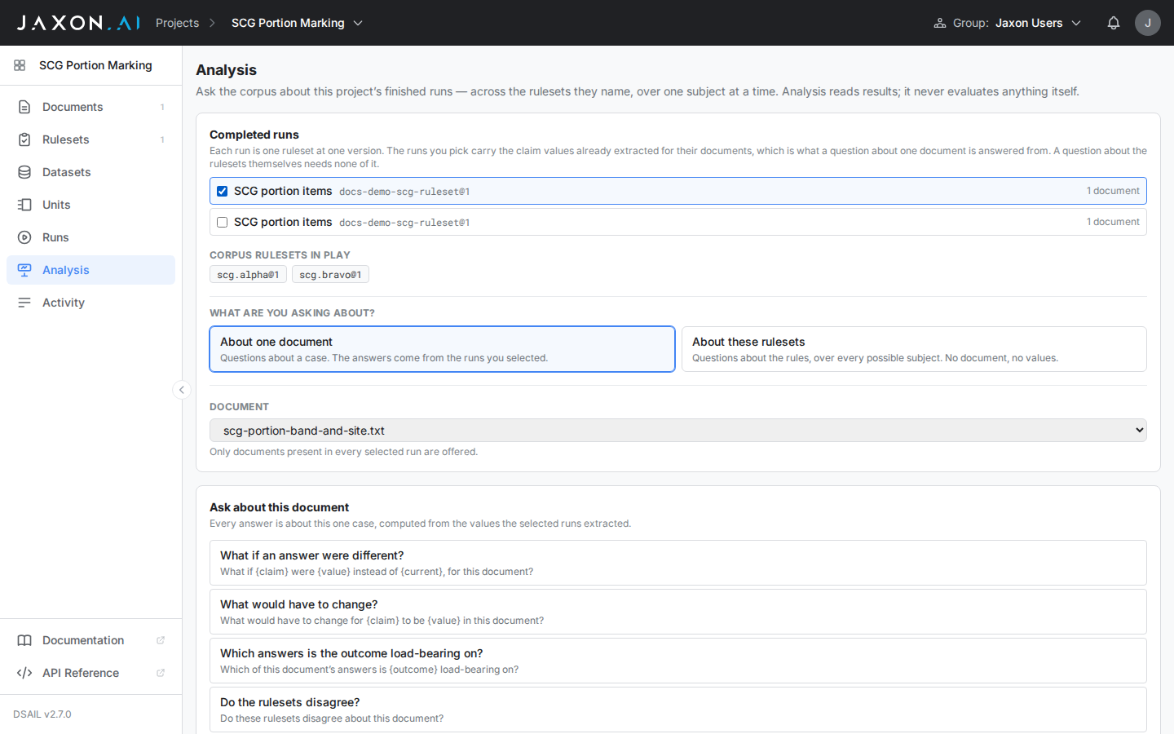Choose Do the rulesets disagree
The image size is (1174, 734).
(x=678, y=710)
